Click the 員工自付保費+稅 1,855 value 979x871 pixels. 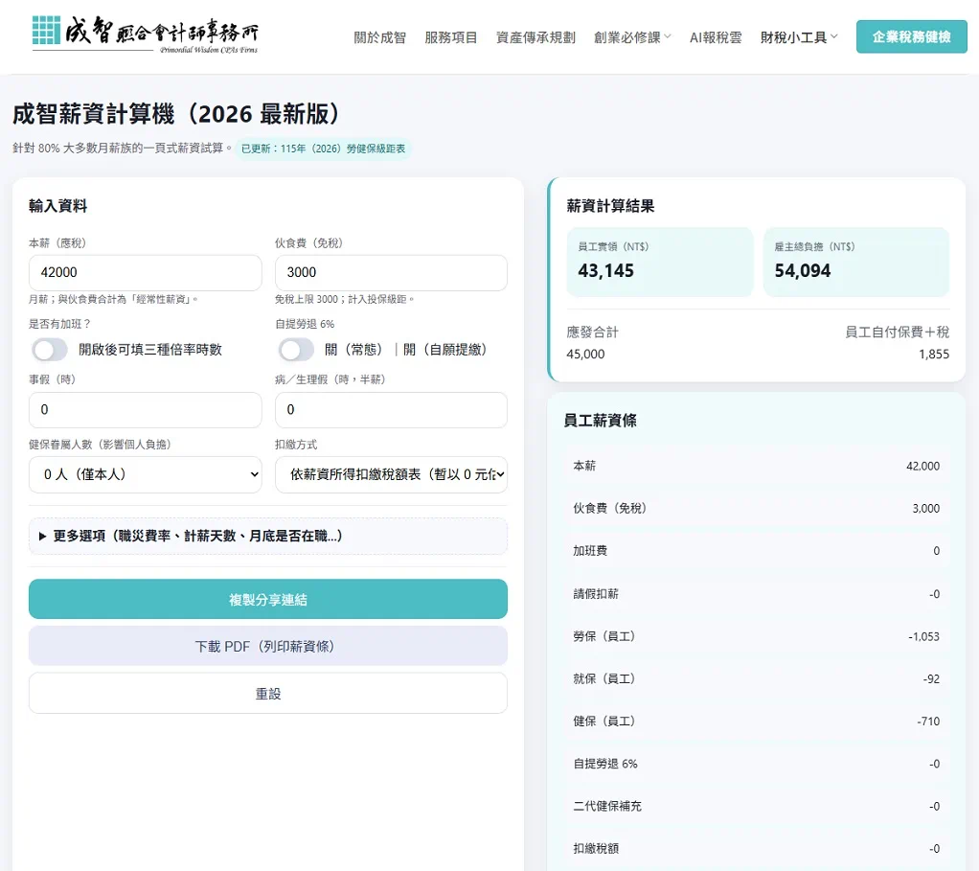coord(933,354)
